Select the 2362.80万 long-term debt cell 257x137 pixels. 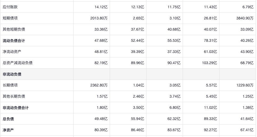99,85
